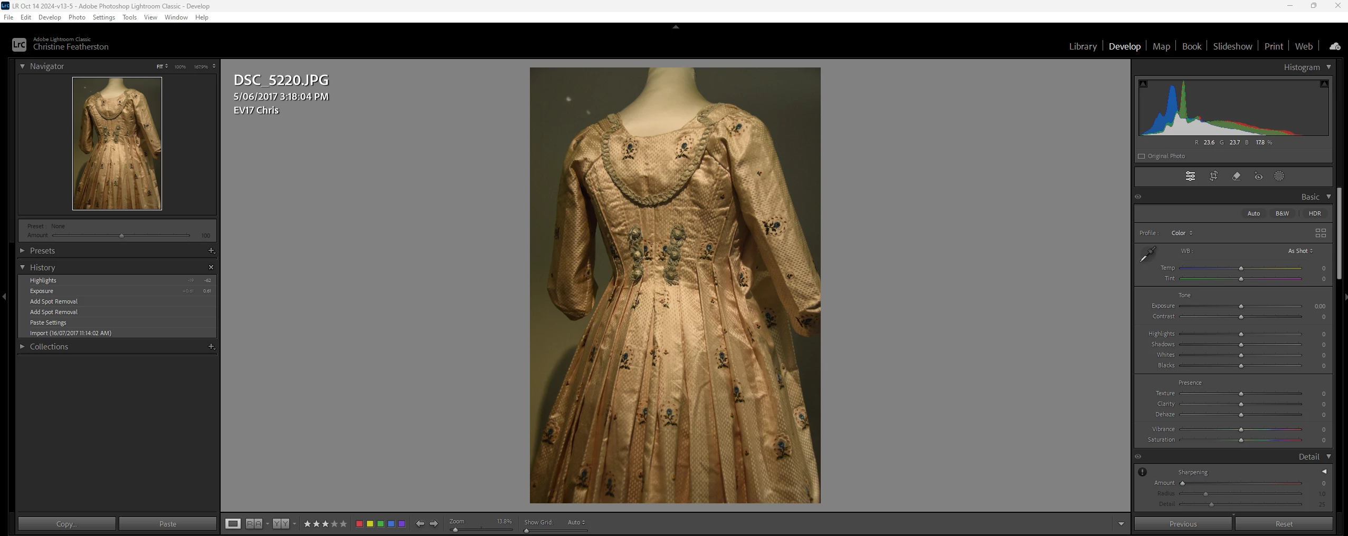Collapse the Basic panel triangle

click(1328, 197)
